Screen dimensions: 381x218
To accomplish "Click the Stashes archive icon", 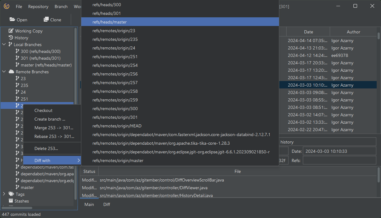I will coord(11,201).
